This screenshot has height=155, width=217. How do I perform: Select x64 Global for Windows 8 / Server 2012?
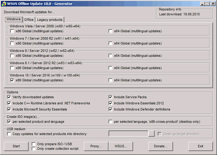[110, 56]
